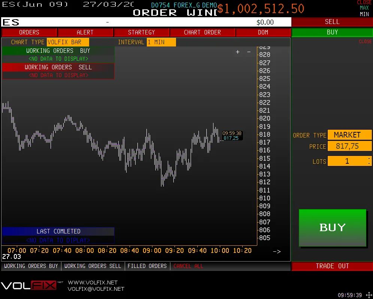The image size is (373, 299).
Task: Zoom out chart with minus icon
Action: [249, 52]
